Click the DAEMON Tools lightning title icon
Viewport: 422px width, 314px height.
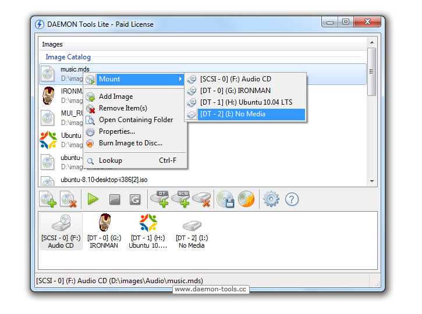click(40, 24)
